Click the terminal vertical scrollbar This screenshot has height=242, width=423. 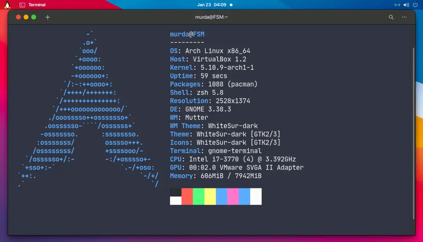pos(414,133)
